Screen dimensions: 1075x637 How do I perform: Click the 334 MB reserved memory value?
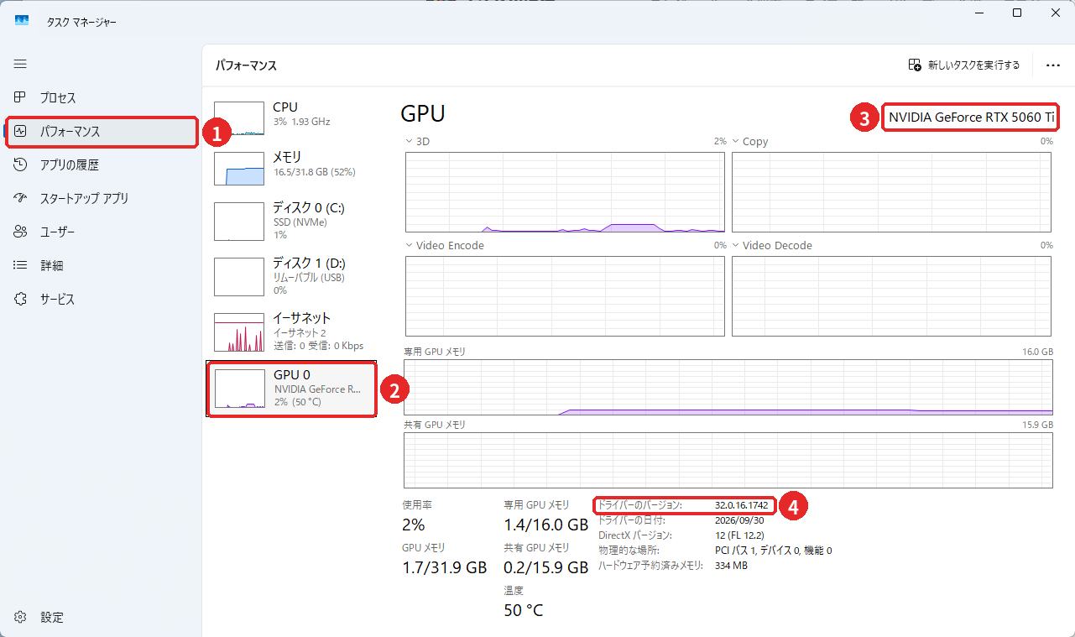731,566
